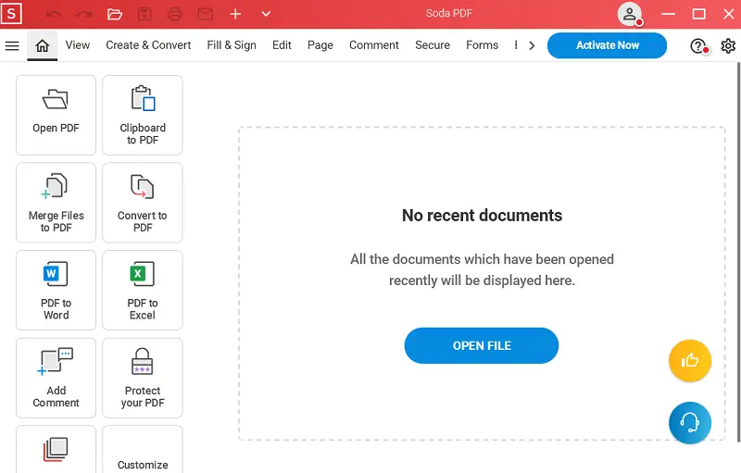This screenshot has width=741, height=473.
Task: Click the Merge Files to PDF tile
Action: (x=56, y=203)
